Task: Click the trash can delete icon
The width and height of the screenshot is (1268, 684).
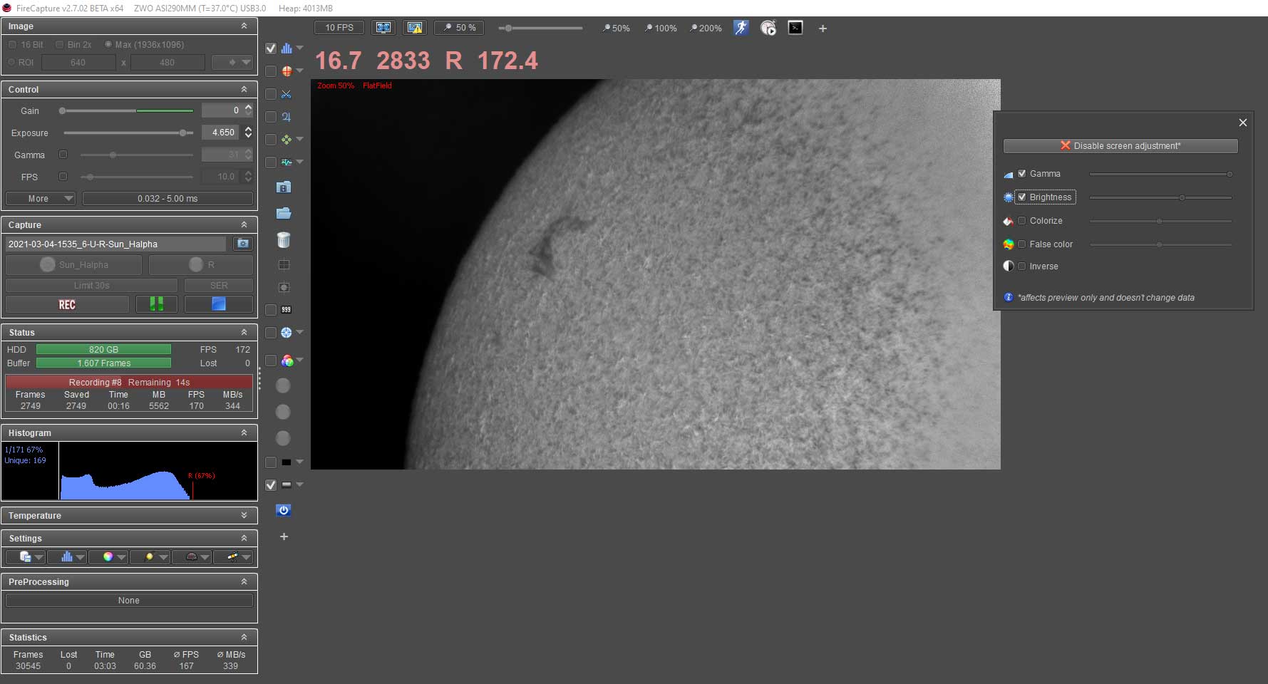Action: pos(284,239)
